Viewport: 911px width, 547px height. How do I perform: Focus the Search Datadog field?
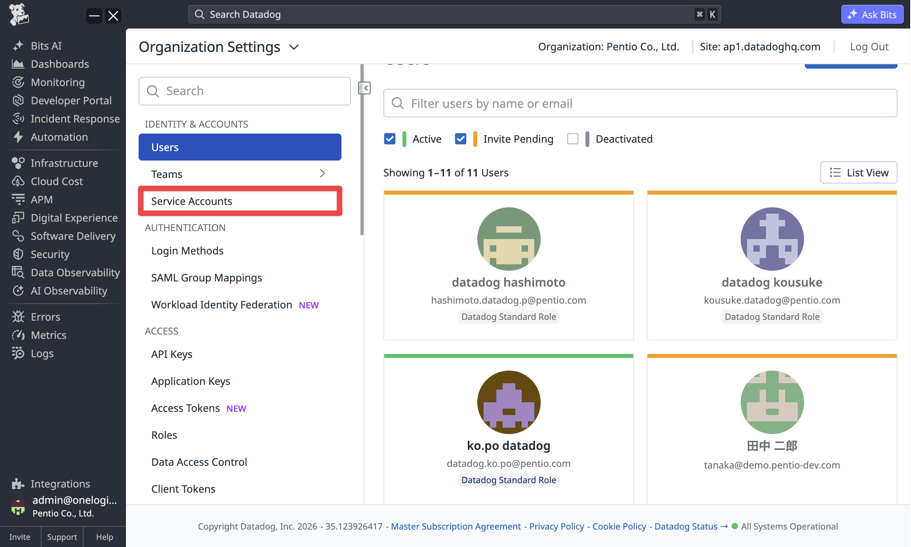coord(454,15)
